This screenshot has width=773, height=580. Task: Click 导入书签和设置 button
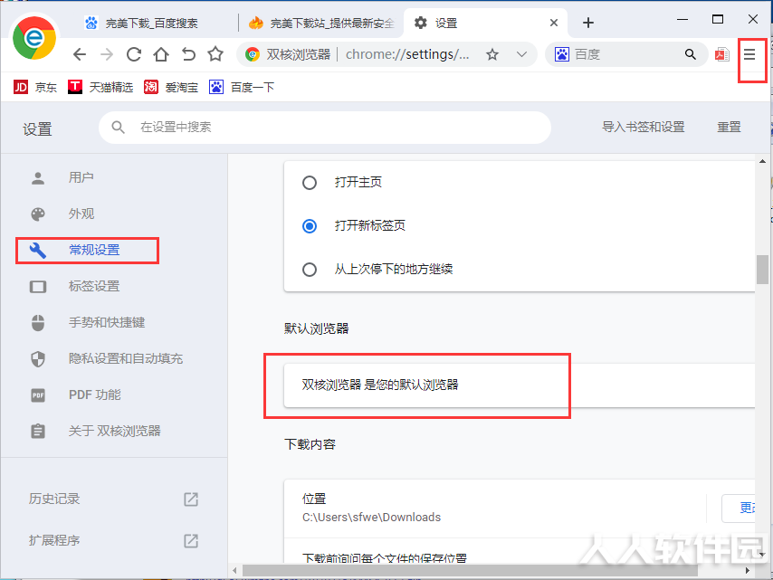(643, 128)
